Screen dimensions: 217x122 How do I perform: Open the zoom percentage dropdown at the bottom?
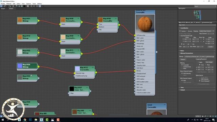pyautogui.click(x=198, y=116)
